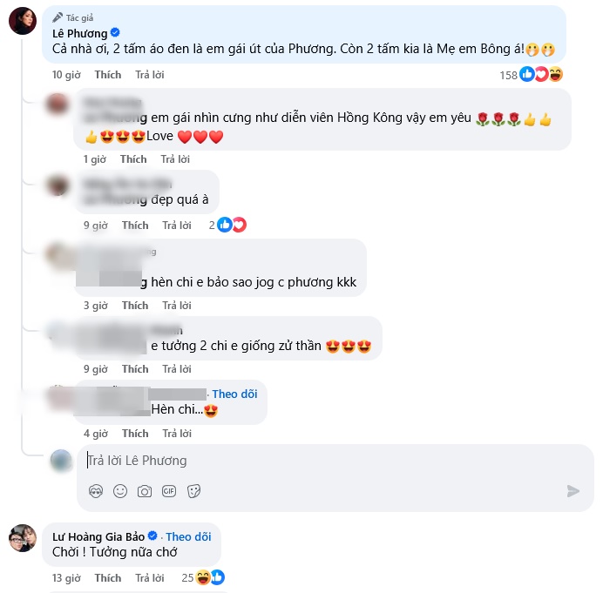
Task: Open Lư Hoàng Gia Bảo's avatar
Action: [x=23, y=538]
